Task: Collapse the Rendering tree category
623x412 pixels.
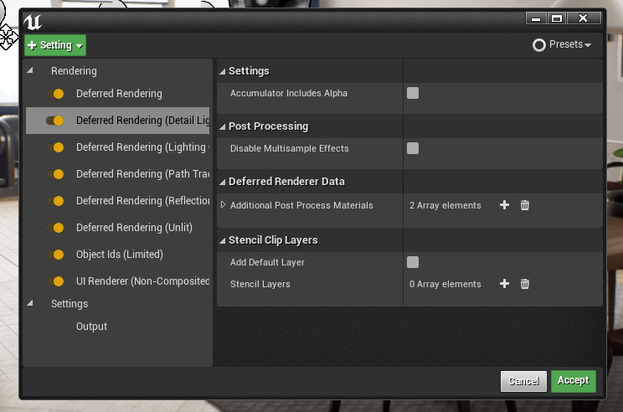Action: tap(30, 70)
